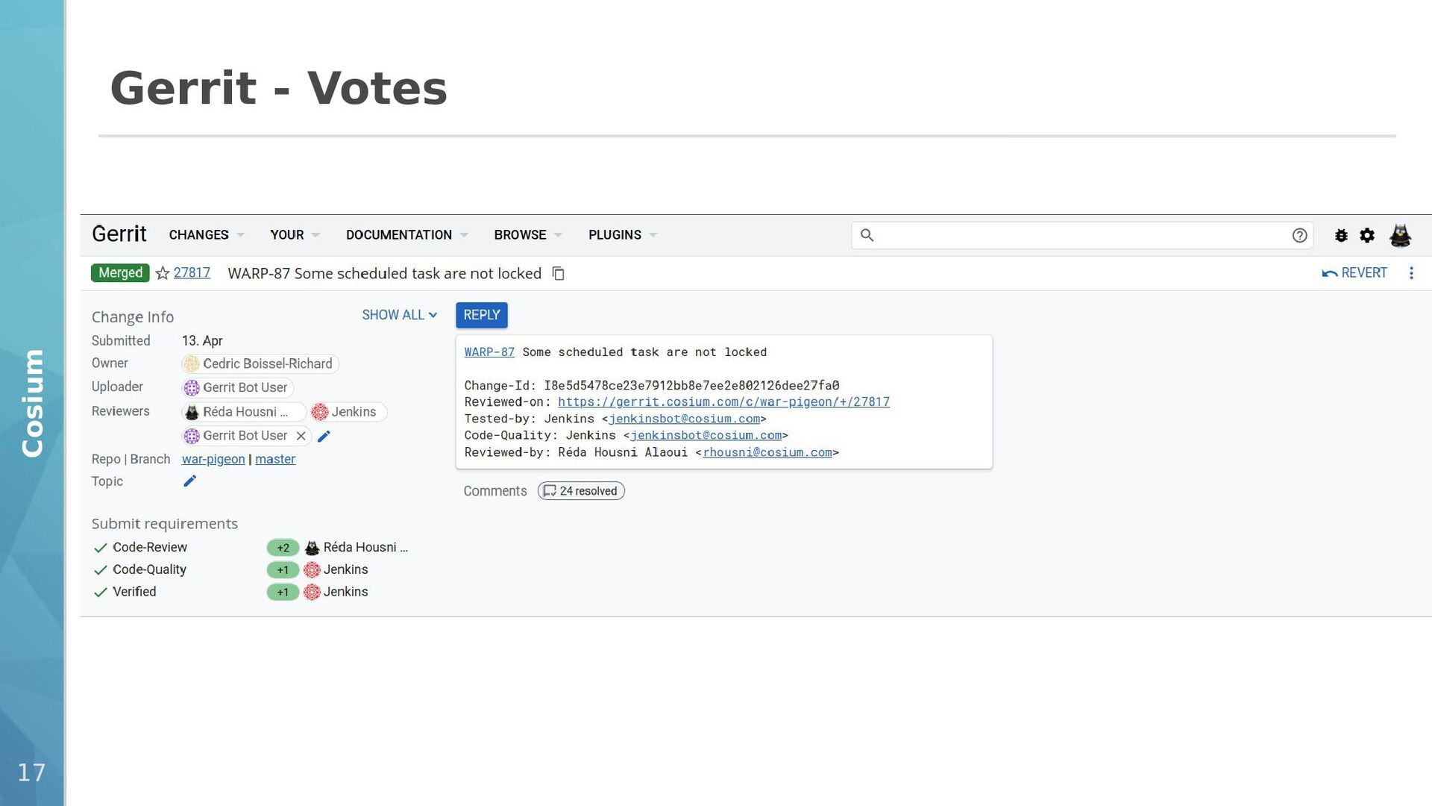Expand Show All change info
The height and width of the screenshot is (806, 1432).
399,315
